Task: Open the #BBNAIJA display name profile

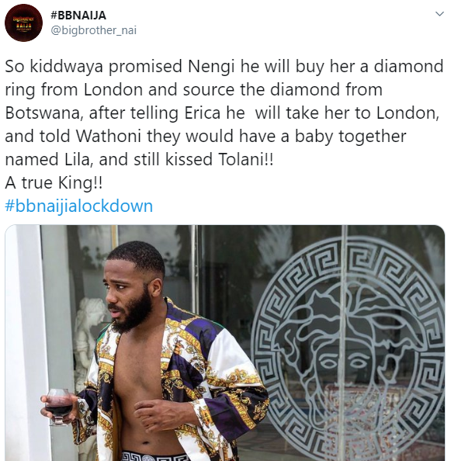Action: click(78, 15)
